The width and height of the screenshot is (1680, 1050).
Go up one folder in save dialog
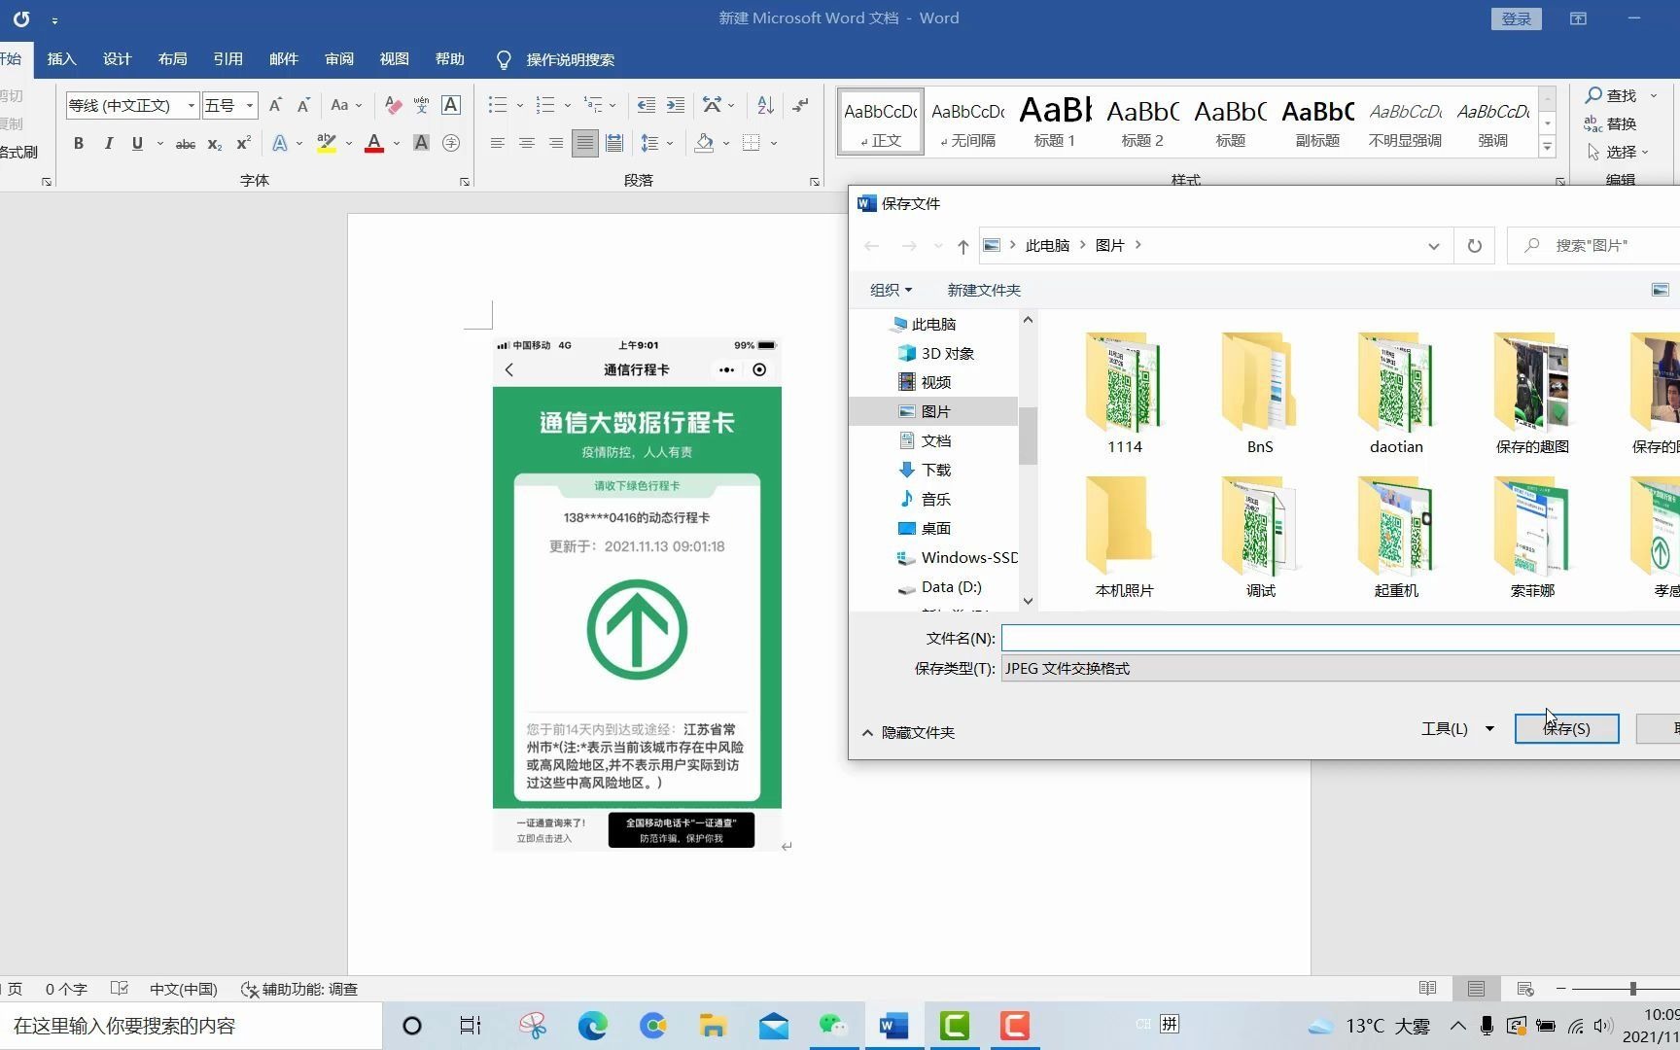click(962, 246)
